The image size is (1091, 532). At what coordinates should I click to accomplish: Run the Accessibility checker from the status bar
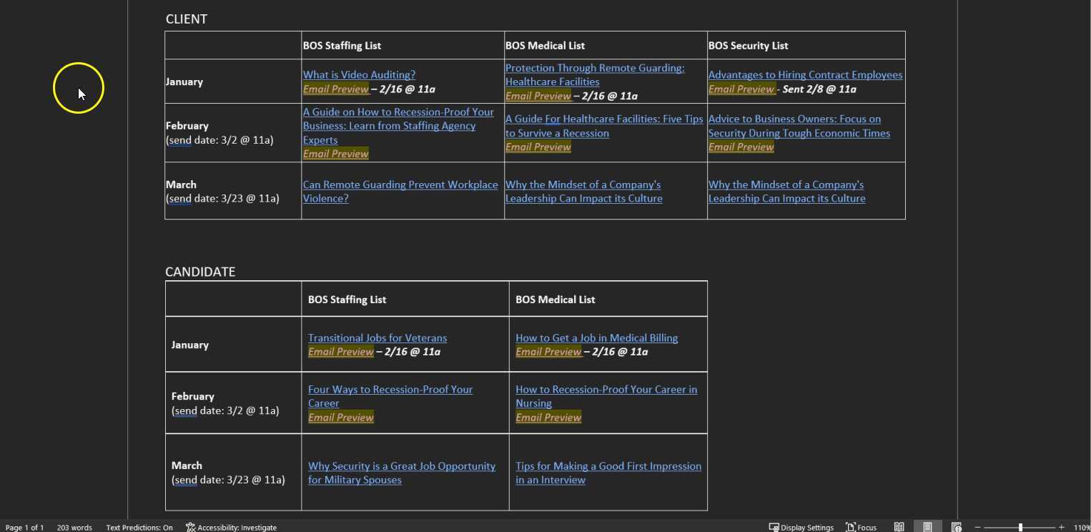coord(231,527)
